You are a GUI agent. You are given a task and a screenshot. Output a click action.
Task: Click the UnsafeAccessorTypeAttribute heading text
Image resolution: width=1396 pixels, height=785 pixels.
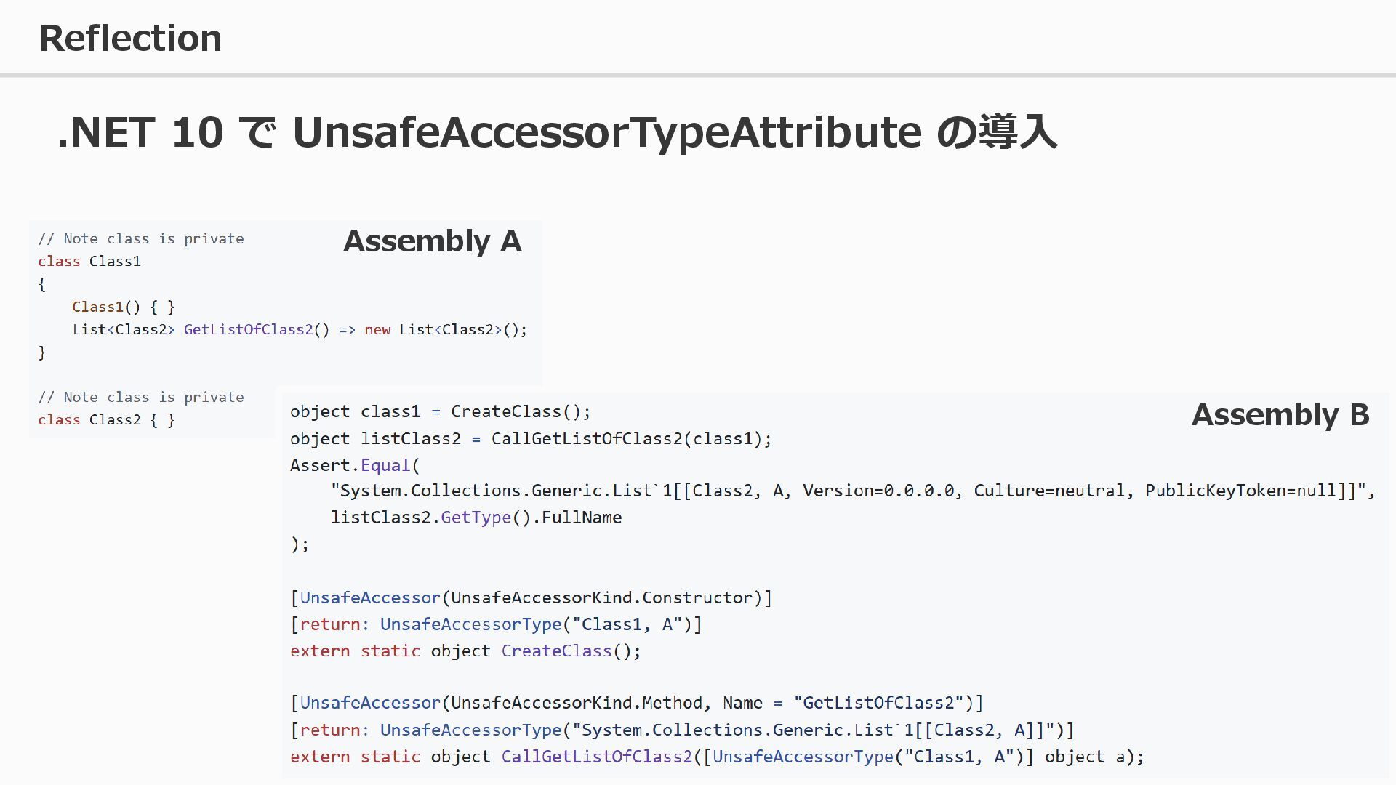[x=606, y=132]
